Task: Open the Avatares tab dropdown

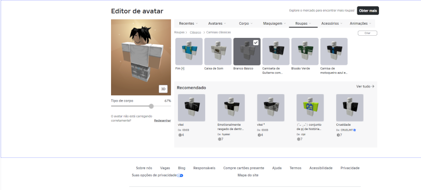Action: pos(217,23)
